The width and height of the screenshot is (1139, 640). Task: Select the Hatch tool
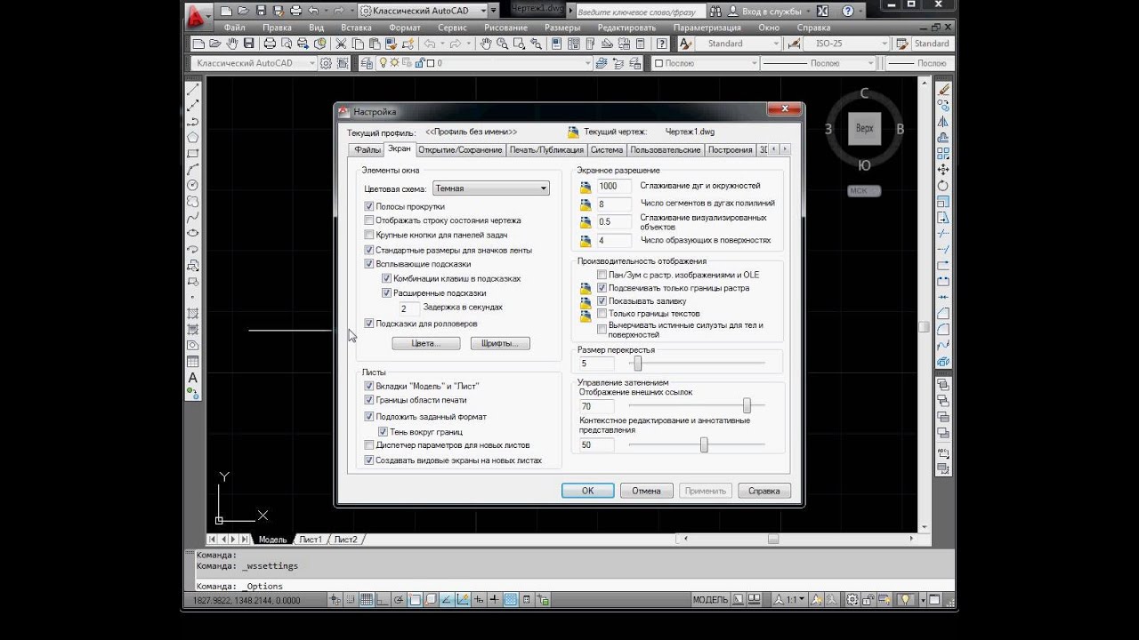pos(192,314)
